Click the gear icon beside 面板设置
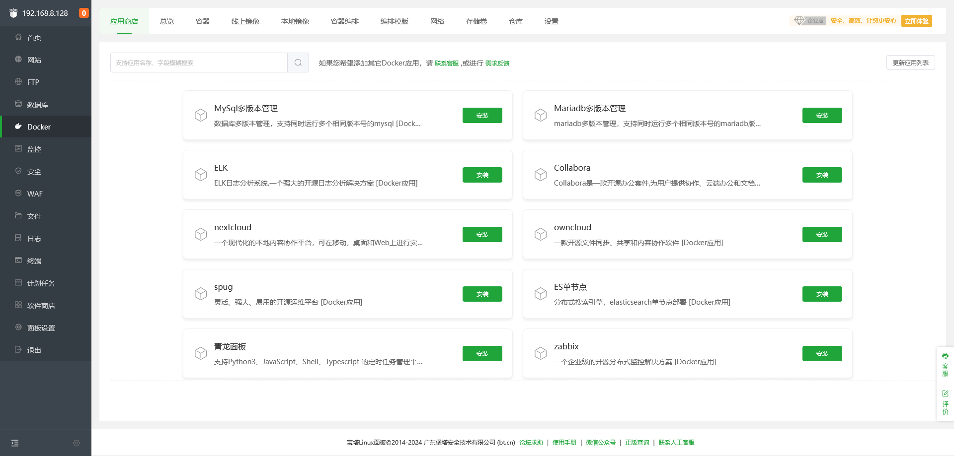954x456 pixels. point(18,327)
